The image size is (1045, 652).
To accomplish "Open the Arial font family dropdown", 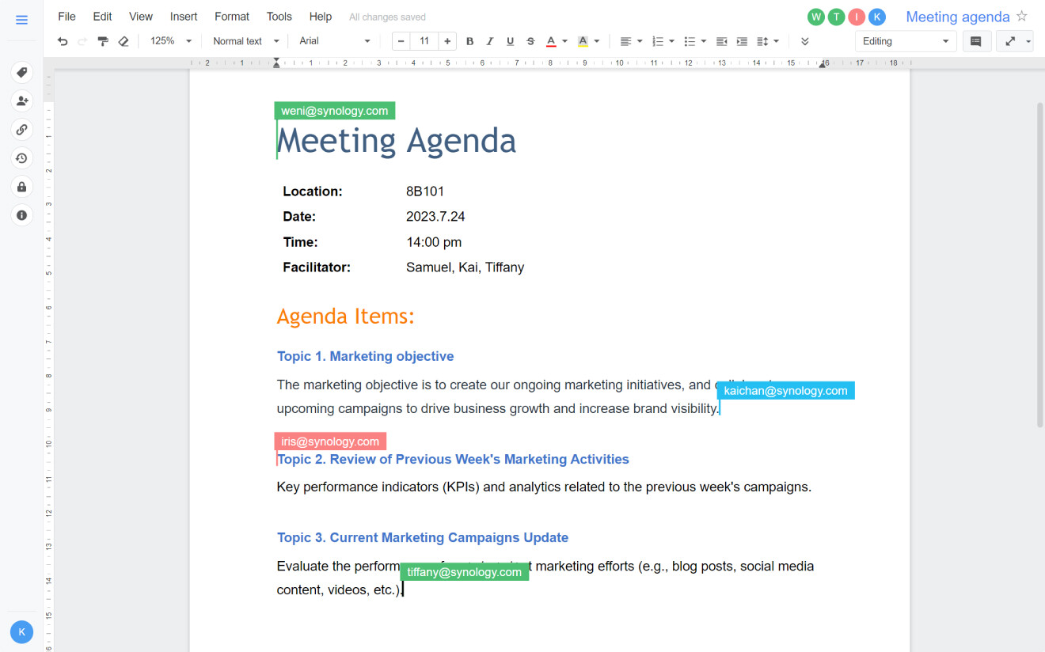I will (x=334, y=40).
